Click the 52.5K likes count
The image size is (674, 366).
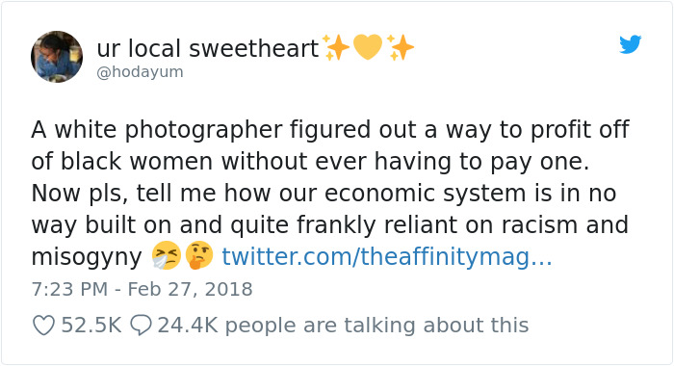coord(91,326)
